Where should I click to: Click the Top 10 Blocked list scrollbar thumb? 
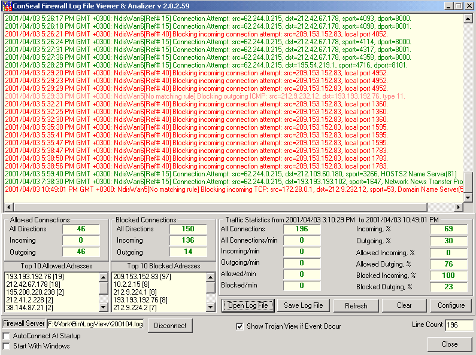pos(210,287)
